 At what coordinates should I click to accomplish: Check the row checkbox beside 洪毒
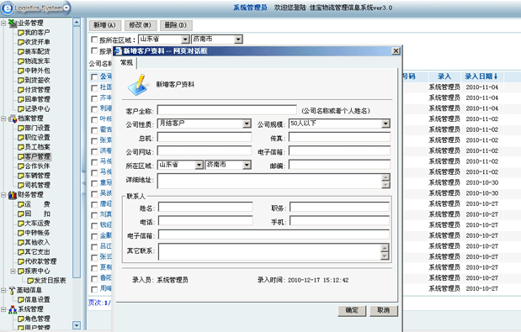pos(94,151)
